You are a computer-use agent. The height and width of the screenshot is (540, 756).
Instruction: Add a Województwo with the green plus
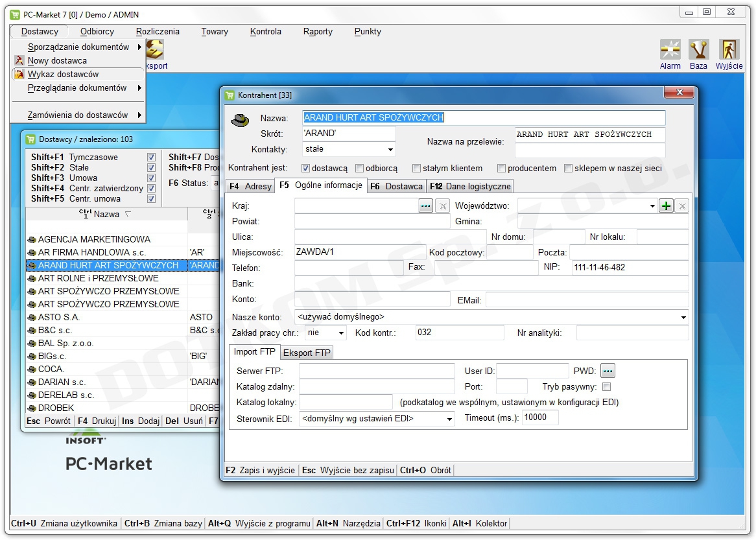pos(667,206)
